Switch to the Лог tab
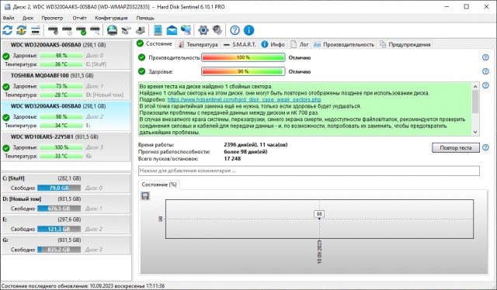Image resolution: width=497 pixels, height=290 pixels. point(300,45)
